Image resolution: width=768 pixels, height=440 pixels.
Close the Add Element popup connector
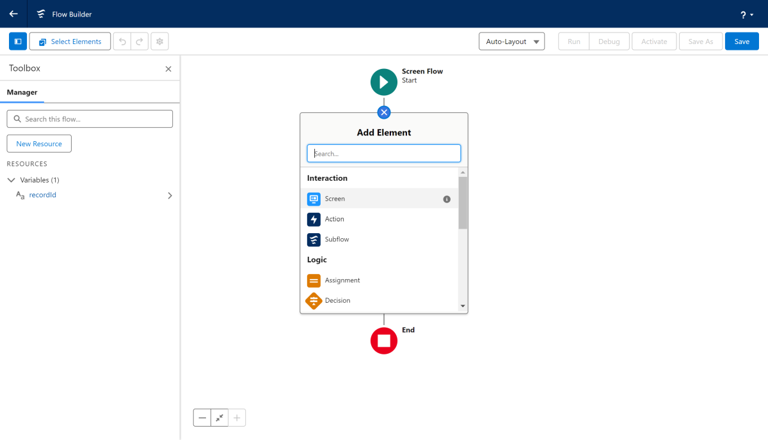click(x=384, y=112)
